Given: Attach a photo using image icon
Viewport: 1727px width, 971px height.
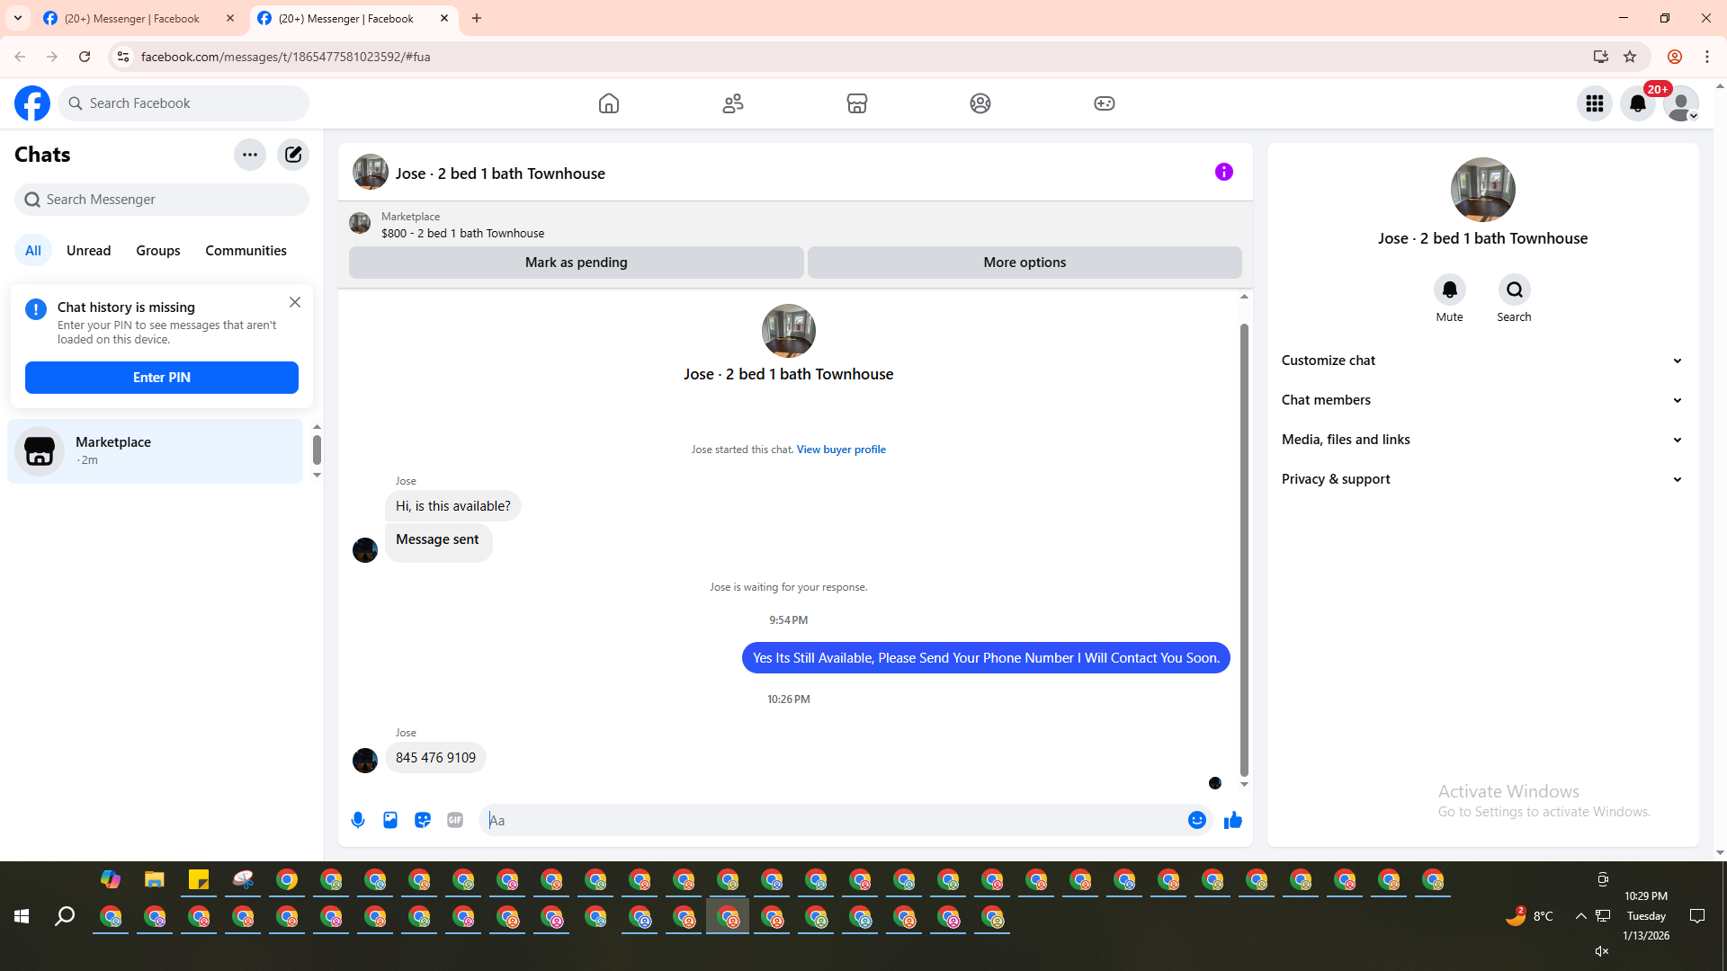Looking at the screenshot, I should [x=390, y=820].
